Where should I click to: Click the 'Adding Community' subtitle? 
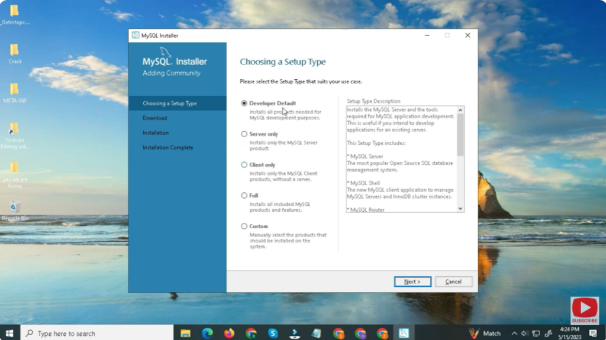coord(171,73)
